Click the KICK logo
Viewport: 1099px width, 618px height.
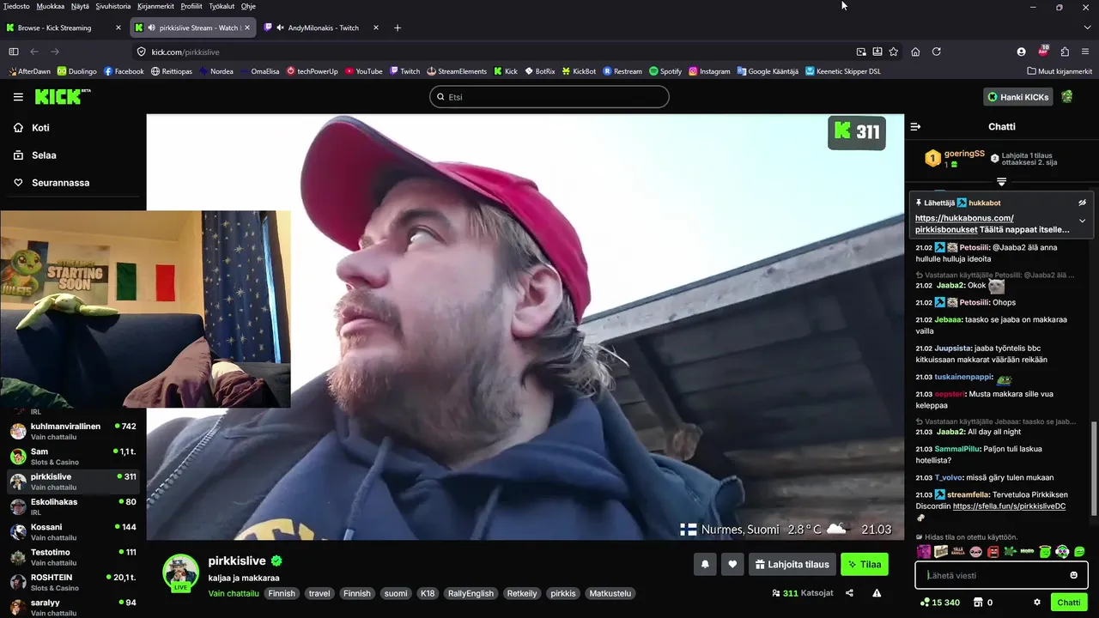(x=63, y=96)
